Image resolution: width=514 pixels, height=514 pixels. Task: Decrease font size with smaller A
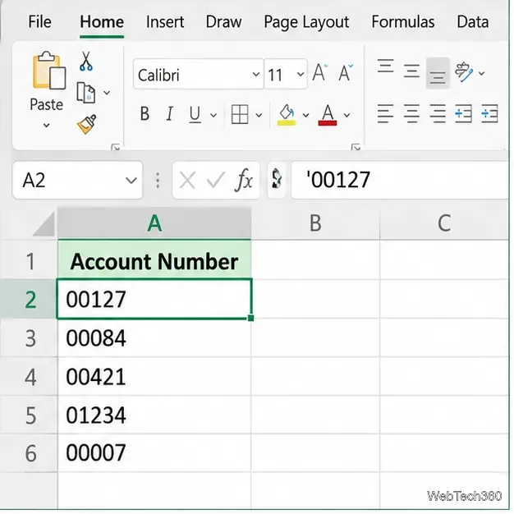[346, 73]
